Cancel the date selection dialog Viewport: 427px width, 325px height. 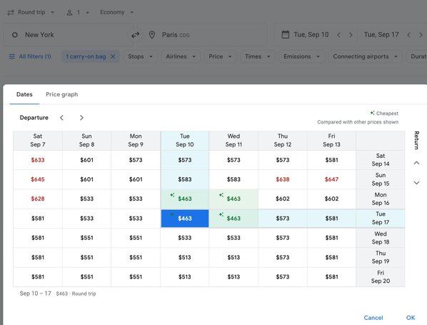(x=373, y=318)
